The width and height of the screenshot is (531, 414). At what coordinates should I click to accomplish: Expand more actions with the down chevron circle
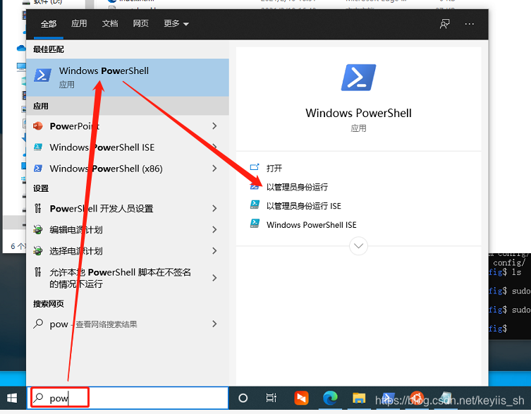(358, 246)
